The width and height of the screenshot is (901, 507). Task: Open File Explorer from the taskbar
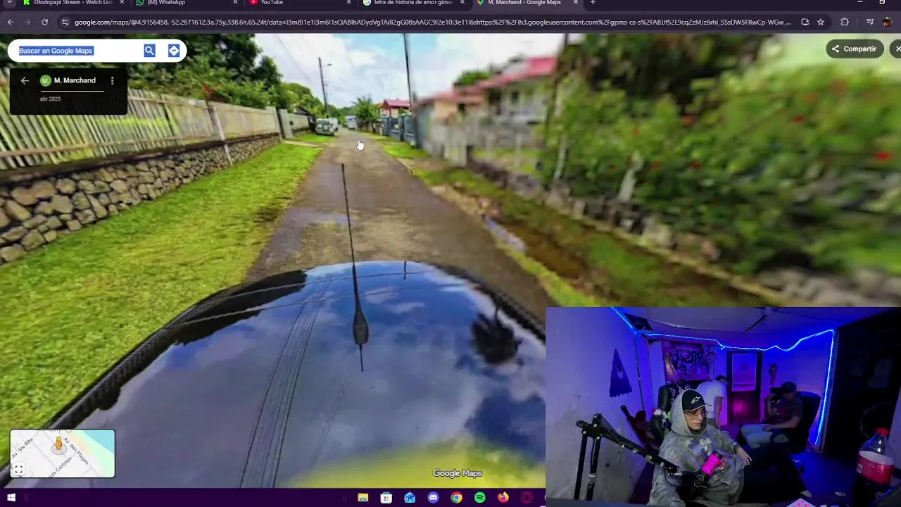tap(363, 498)
